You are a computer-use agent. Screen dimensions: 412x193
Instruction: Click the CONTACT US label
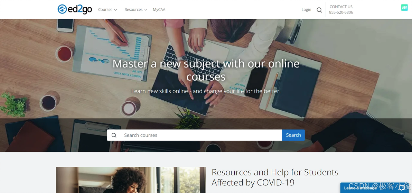(341, 7)
